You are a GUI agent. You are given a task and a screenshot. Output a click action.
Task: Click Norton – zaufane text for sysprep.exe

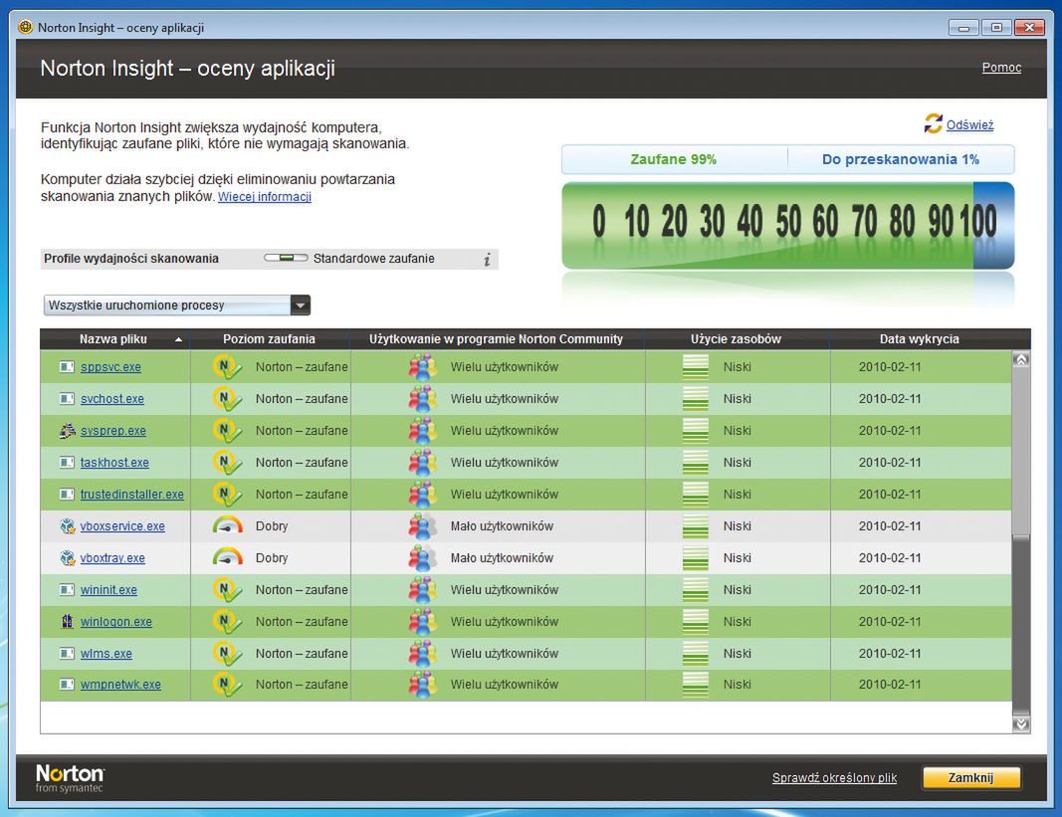click(x=302, y=431)
